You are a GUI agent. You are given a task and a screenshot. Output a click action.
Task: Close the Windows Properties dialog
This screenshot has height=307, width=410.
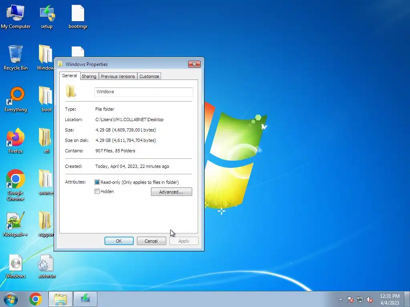[x=194, y=64]
